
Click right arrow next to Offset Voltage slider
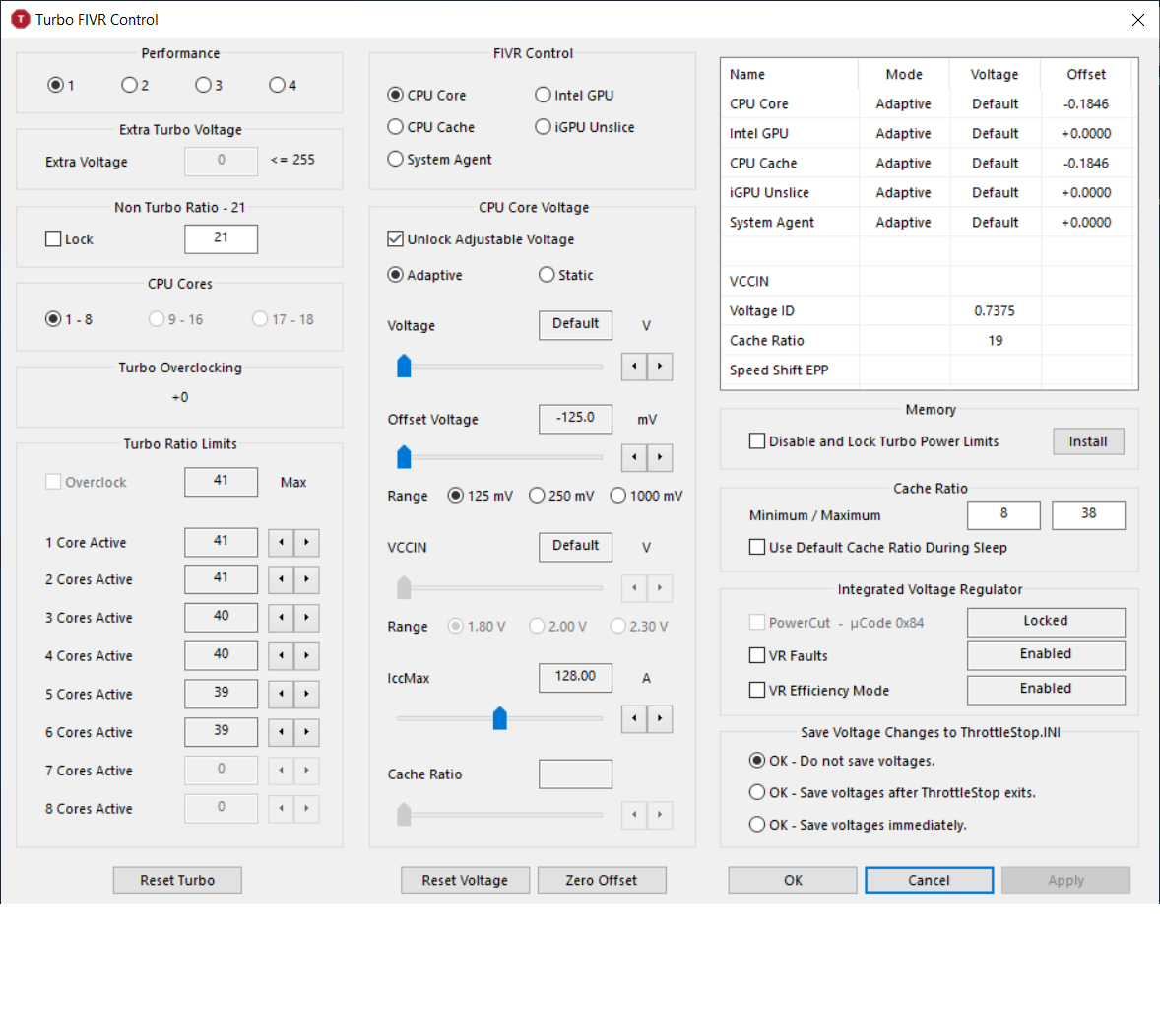pos(660,457)
